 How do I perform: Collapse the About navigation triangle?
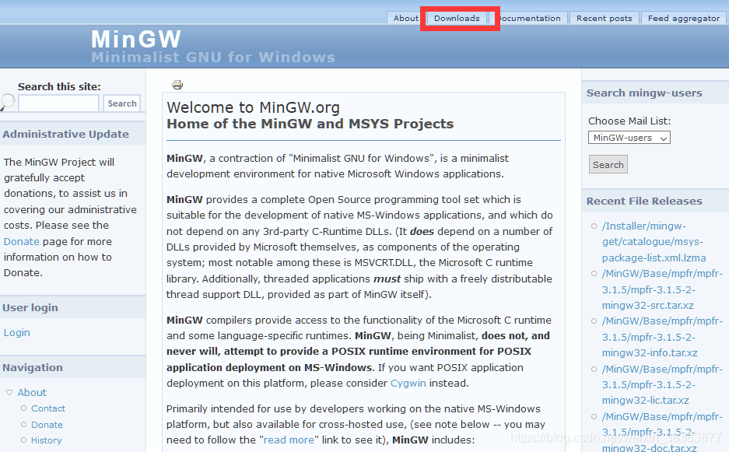coord(9,392)
